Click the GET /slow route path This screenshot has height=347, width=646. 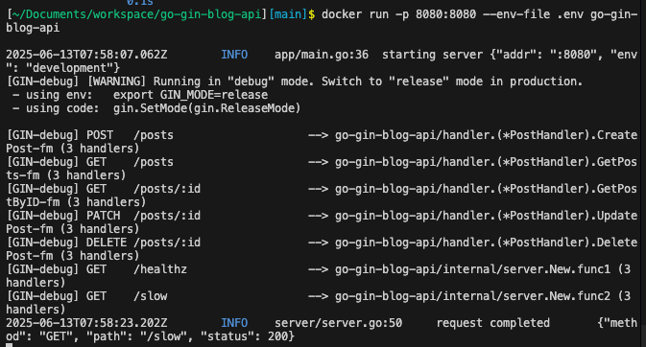tap(151, 296)
